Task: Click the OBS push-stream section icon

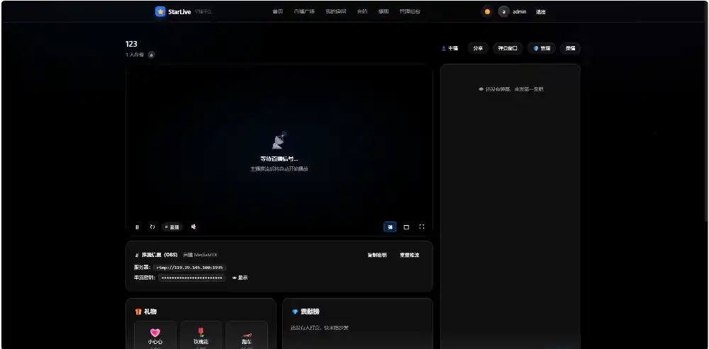Action: click(x=137, y=255)
